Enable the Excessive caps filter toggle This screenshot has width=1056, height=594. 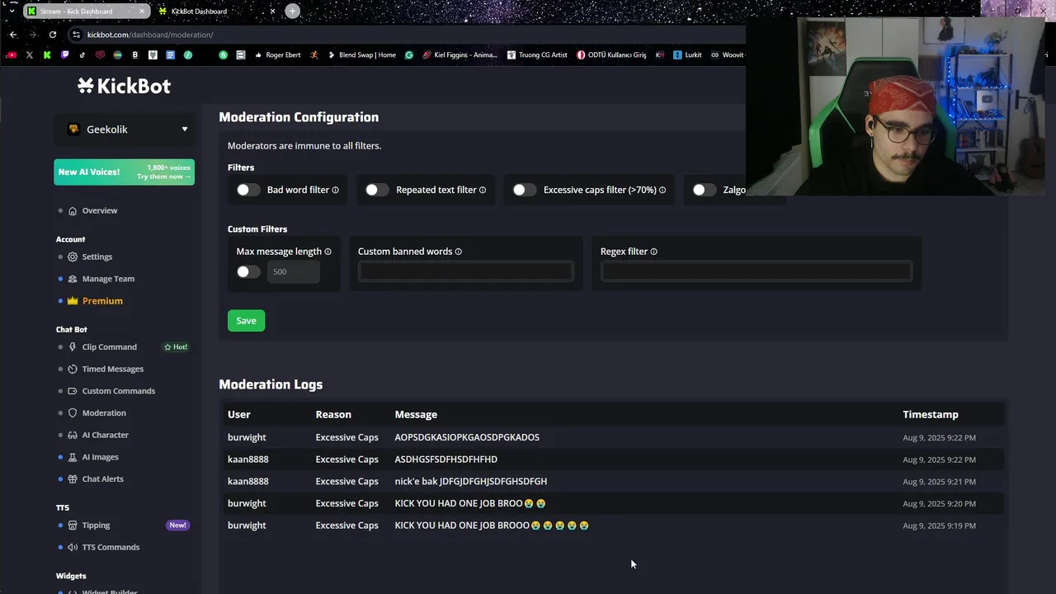(524, 190)
